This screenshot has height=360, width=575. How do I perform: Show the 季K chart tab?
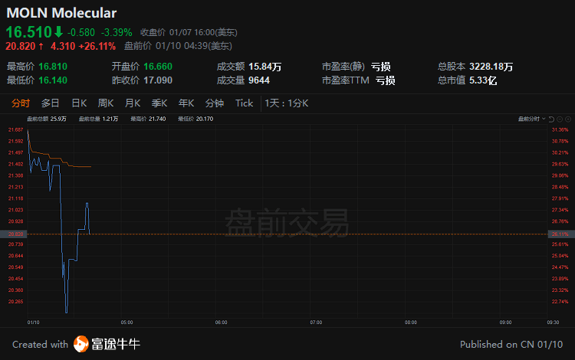coord(159,103)
